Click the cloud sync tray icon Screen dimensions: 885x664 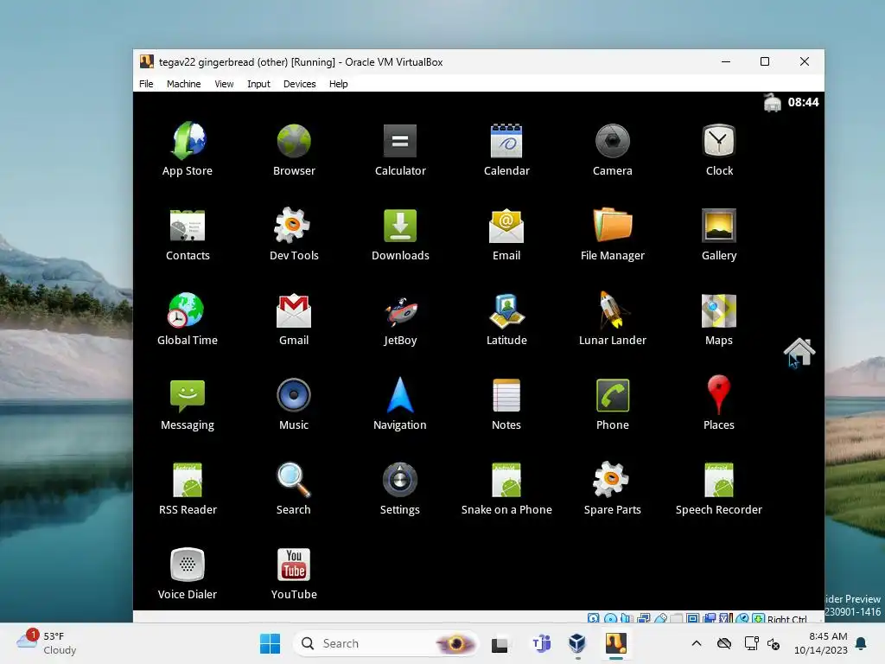tap(724, 643)
